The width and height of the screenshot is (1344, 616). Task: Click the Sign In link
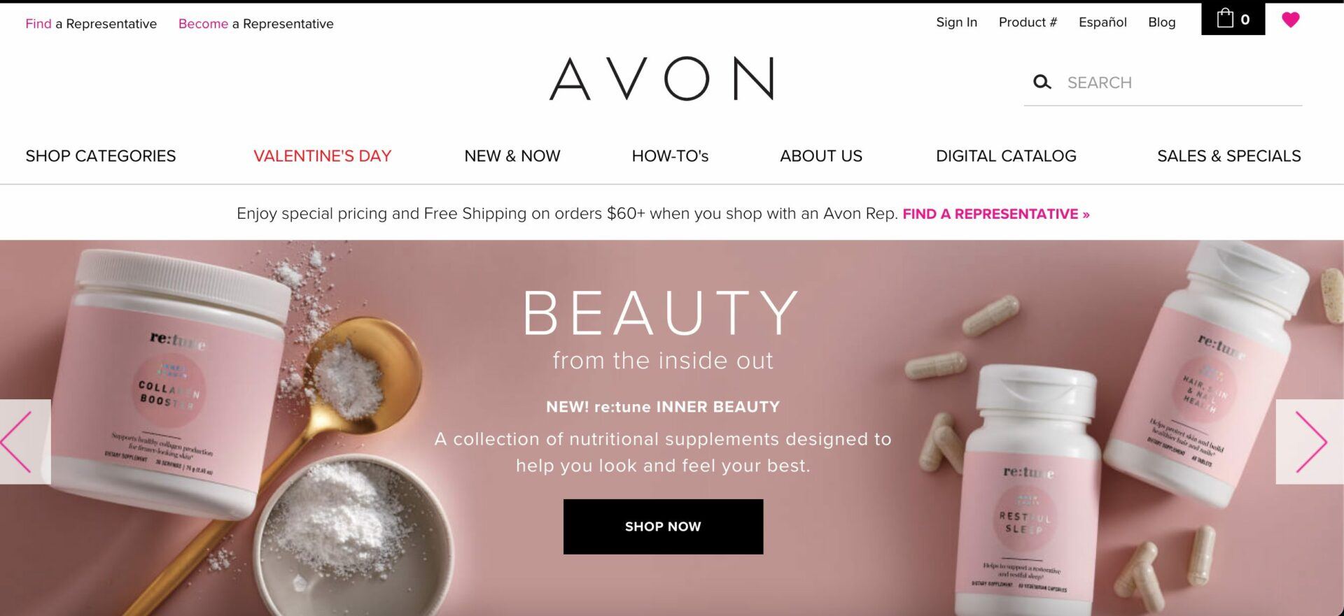(956, 22)
